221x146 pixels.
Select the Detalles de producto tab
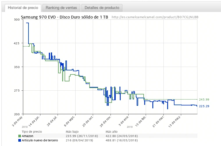pyautogui.click(x=102, y=8)
